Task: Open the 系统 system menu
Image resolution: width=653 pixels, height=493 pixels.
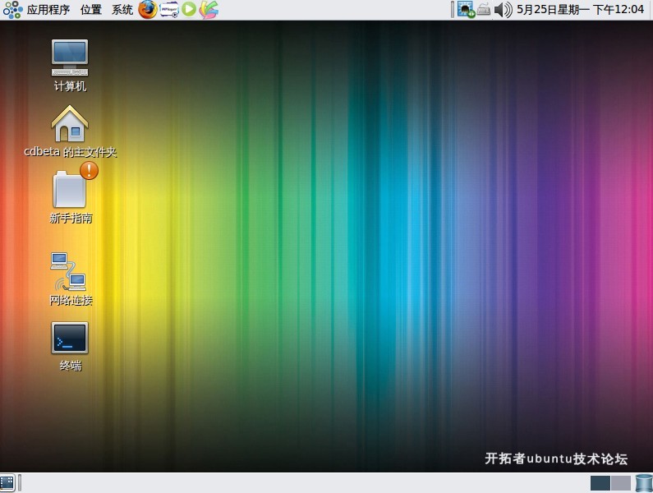Action: tap(122, 10)
